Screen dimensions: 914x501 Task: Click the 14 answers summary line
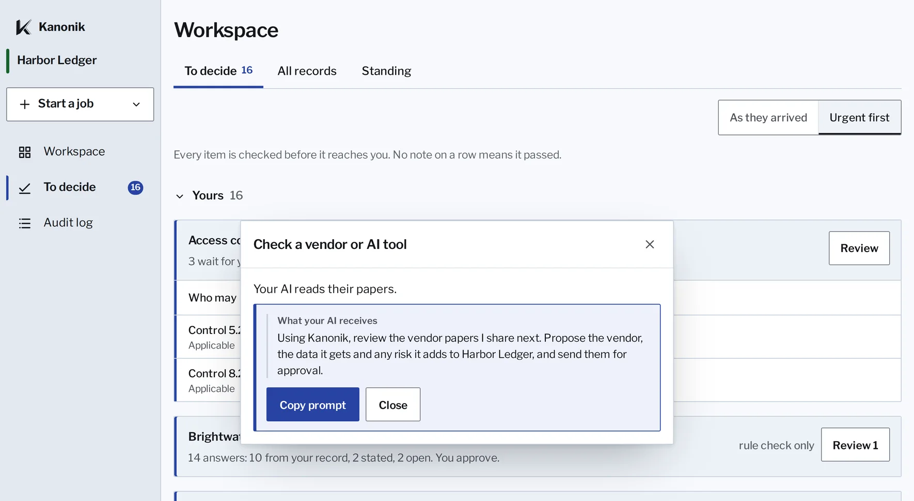(343, 458)
